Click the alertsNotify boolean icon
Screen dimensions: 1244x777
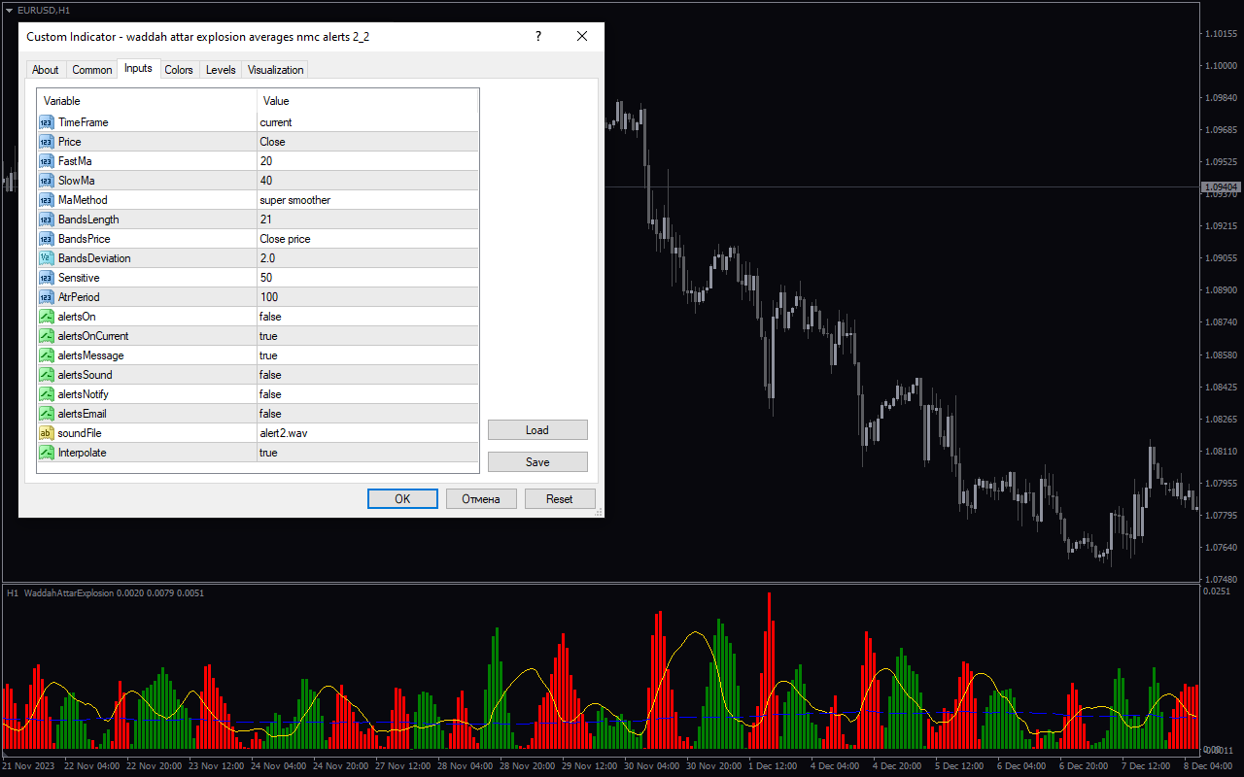tap(47, 394)
